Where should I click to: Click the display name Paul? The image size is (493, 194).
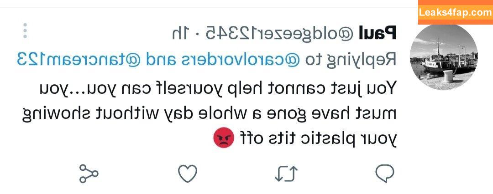point(378,33)
